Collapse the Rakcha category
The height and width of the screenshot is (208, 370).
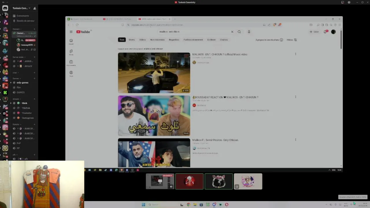click(x=17, y=124)
